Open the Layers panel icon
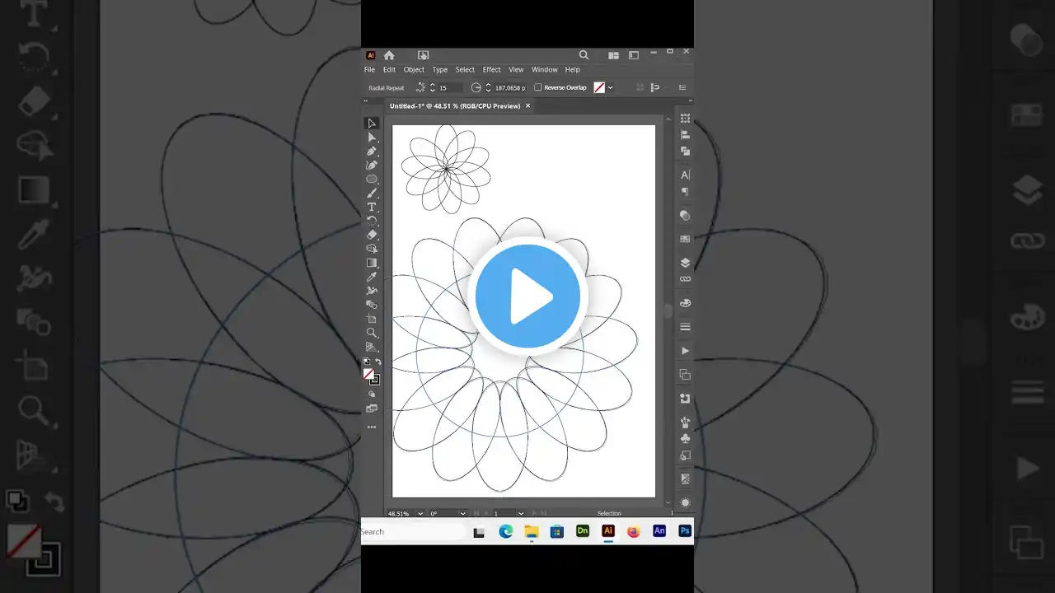 pos(685,263)
